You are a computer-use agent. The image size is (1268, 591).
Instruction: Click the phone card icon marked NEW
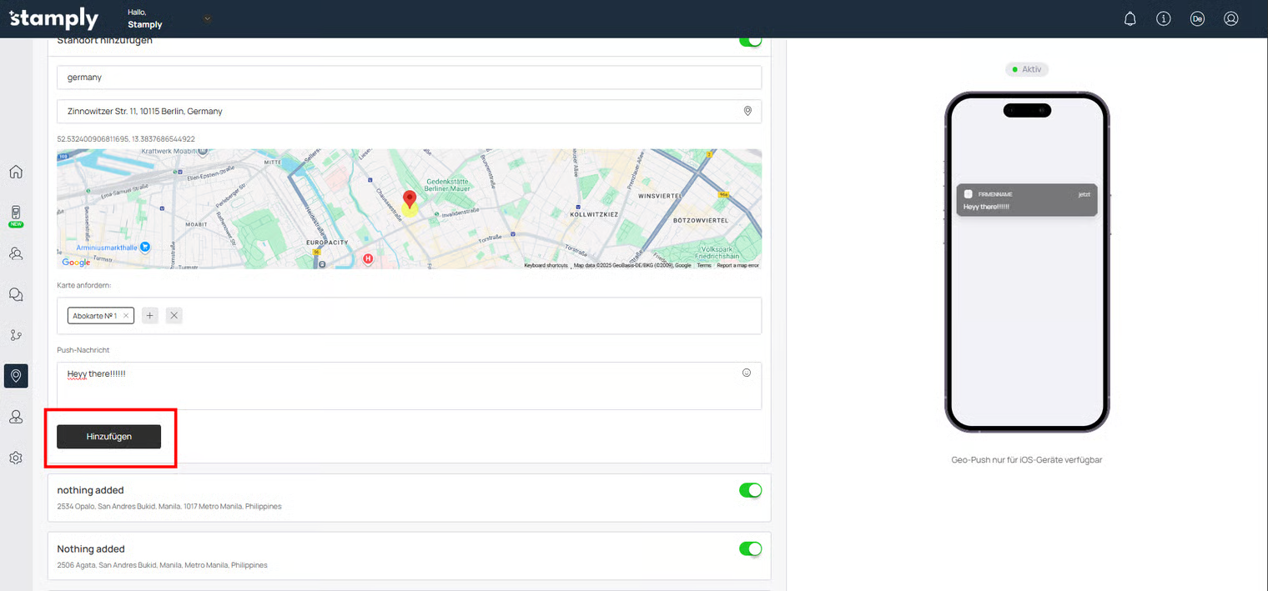(16, 215)
